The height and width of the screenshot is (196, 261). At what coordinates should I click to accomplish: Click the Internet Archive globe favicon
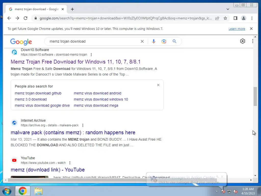pyautogui.click(x=14, y=123)
